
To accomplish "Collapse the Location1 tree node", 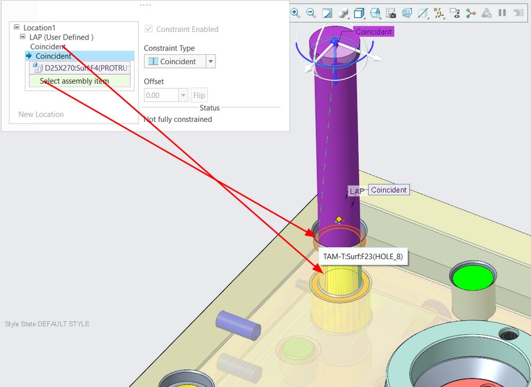I will [x=17, y=27].
